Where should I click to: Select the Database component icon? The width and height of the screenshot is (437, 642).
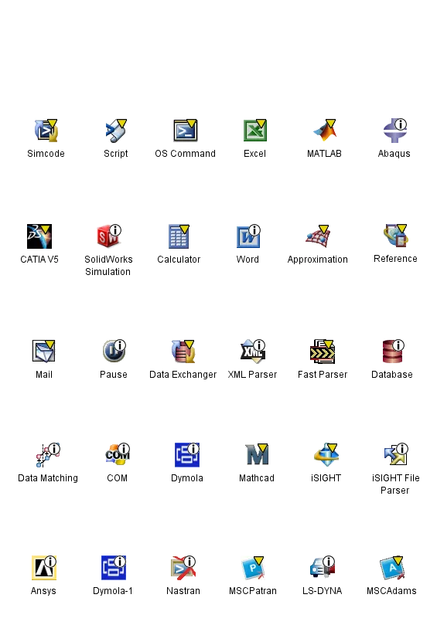point(393,352)
